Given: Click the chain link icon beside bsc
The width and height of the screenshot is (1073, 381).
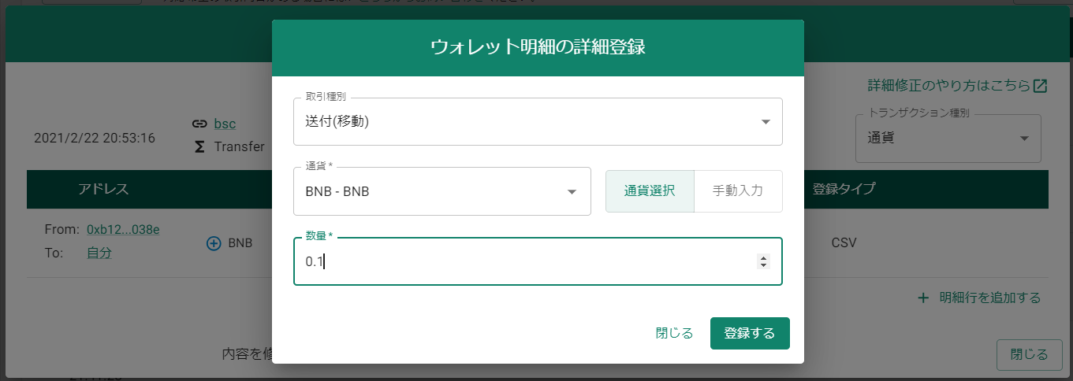Looking at the screenshot, I should [x=199, y=124].
